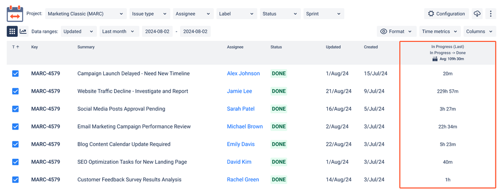
Task: Open the Last month period dropdown
Action: point(119,31)
